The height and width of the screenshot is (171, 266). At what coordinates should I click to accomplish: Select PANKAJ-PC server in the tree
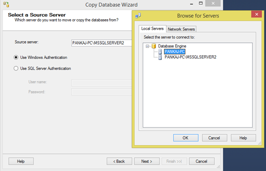coord(175,52)
